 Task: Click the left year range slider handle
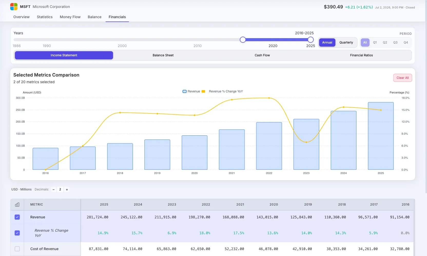[243, 40]
